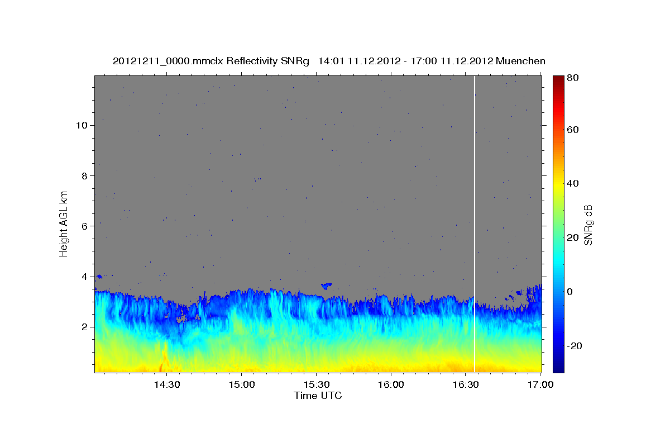Viewport: 670px width, 447px height.
Task: Click the 'Time UTC' axis label
Action: coord(318,396)
